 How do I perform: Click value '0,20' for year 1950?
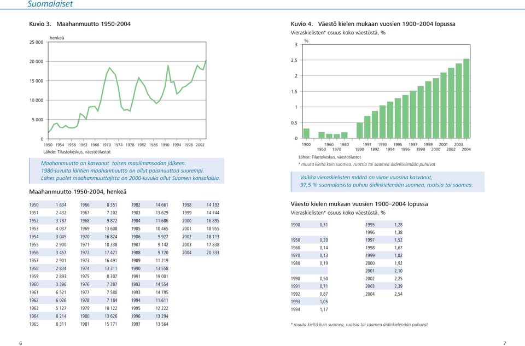tap(323, 241)
